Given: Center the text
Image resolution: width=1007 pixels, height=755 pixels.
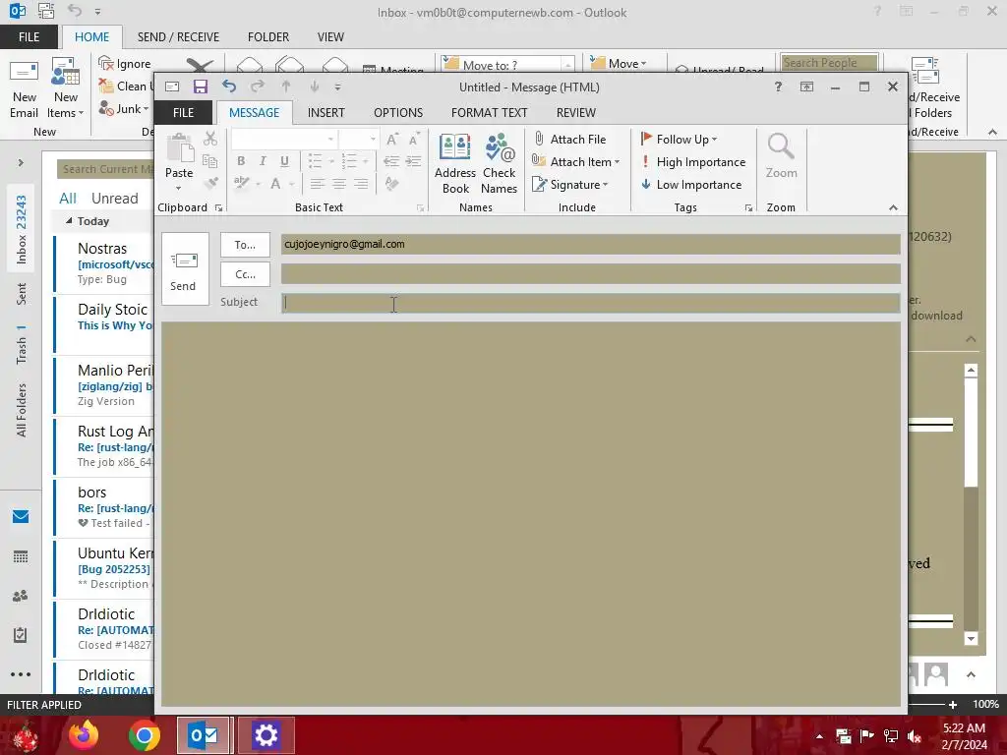Looking at the screenshot, I should 338,184.
